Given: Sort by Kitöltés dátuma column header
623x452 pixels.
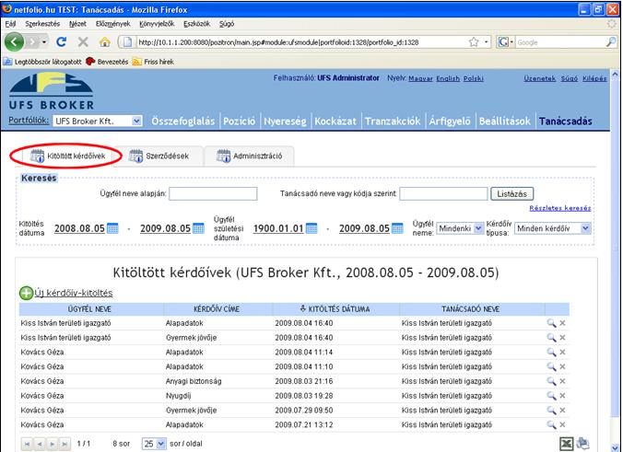Looking at the screenshot, I should (x=335, y=308).
